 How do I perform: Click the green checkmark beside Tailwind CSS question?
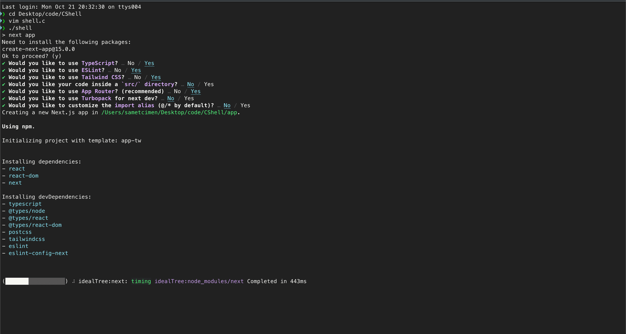[4, 77]
